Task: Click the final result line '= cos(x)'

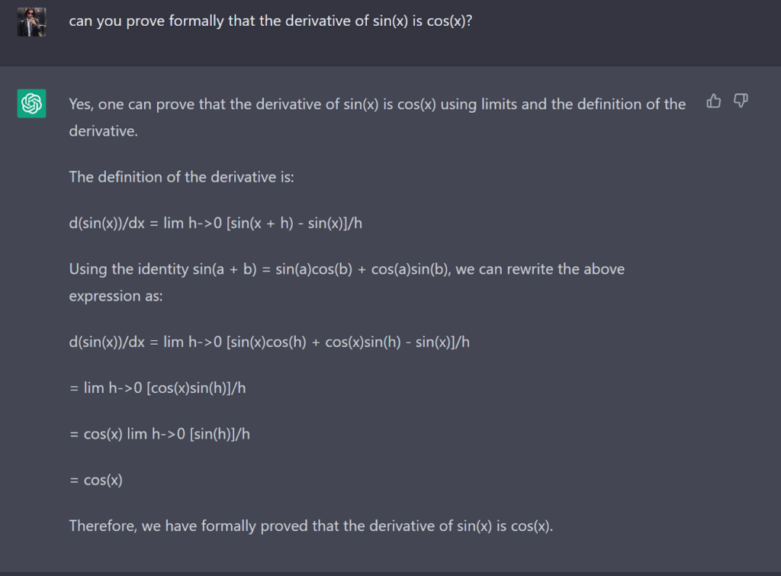Action: [95, 480]
